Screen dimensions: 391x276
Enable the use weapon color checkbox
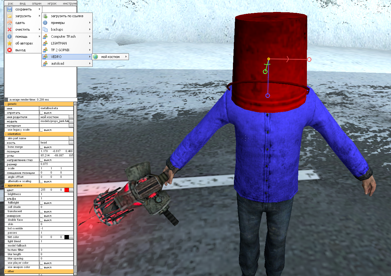(x=41, y=267)
